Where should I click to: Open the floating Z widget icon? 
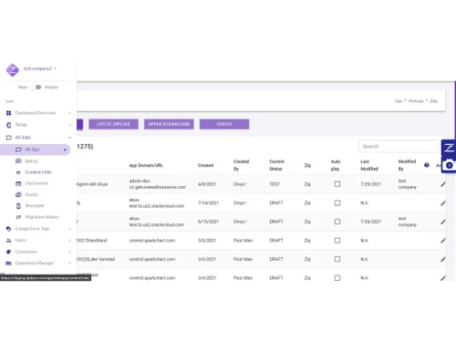[x=449, y=148]
